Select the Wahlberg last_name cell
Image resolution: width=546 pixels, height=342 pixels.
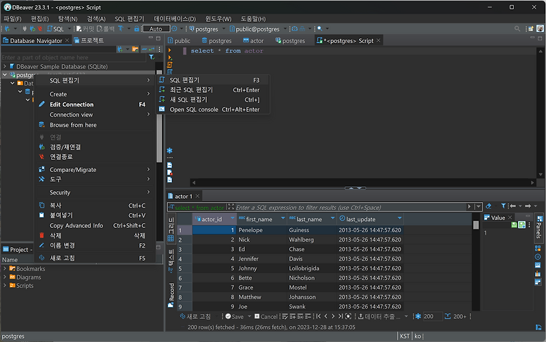(x=312, y=240)
